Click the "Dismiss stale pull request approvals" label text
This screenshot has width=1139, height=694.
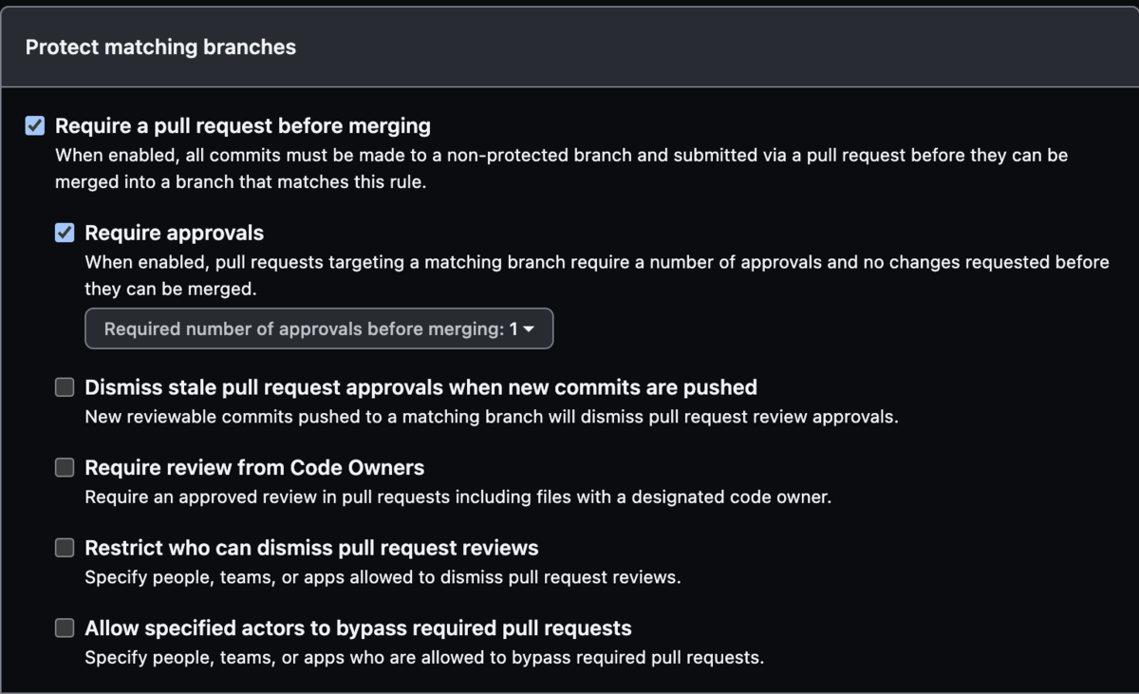click(x=420, y=387)
